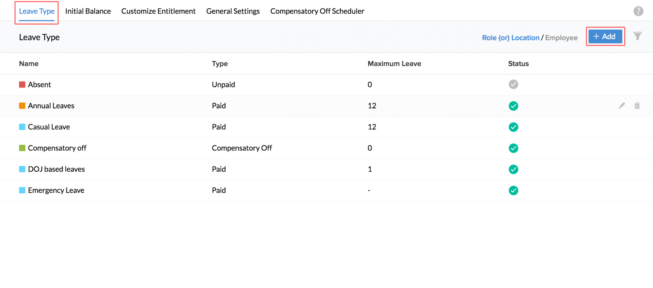
Task: Toggle the Emergency Leave status checkmark
Action: [x=513, y=190]
